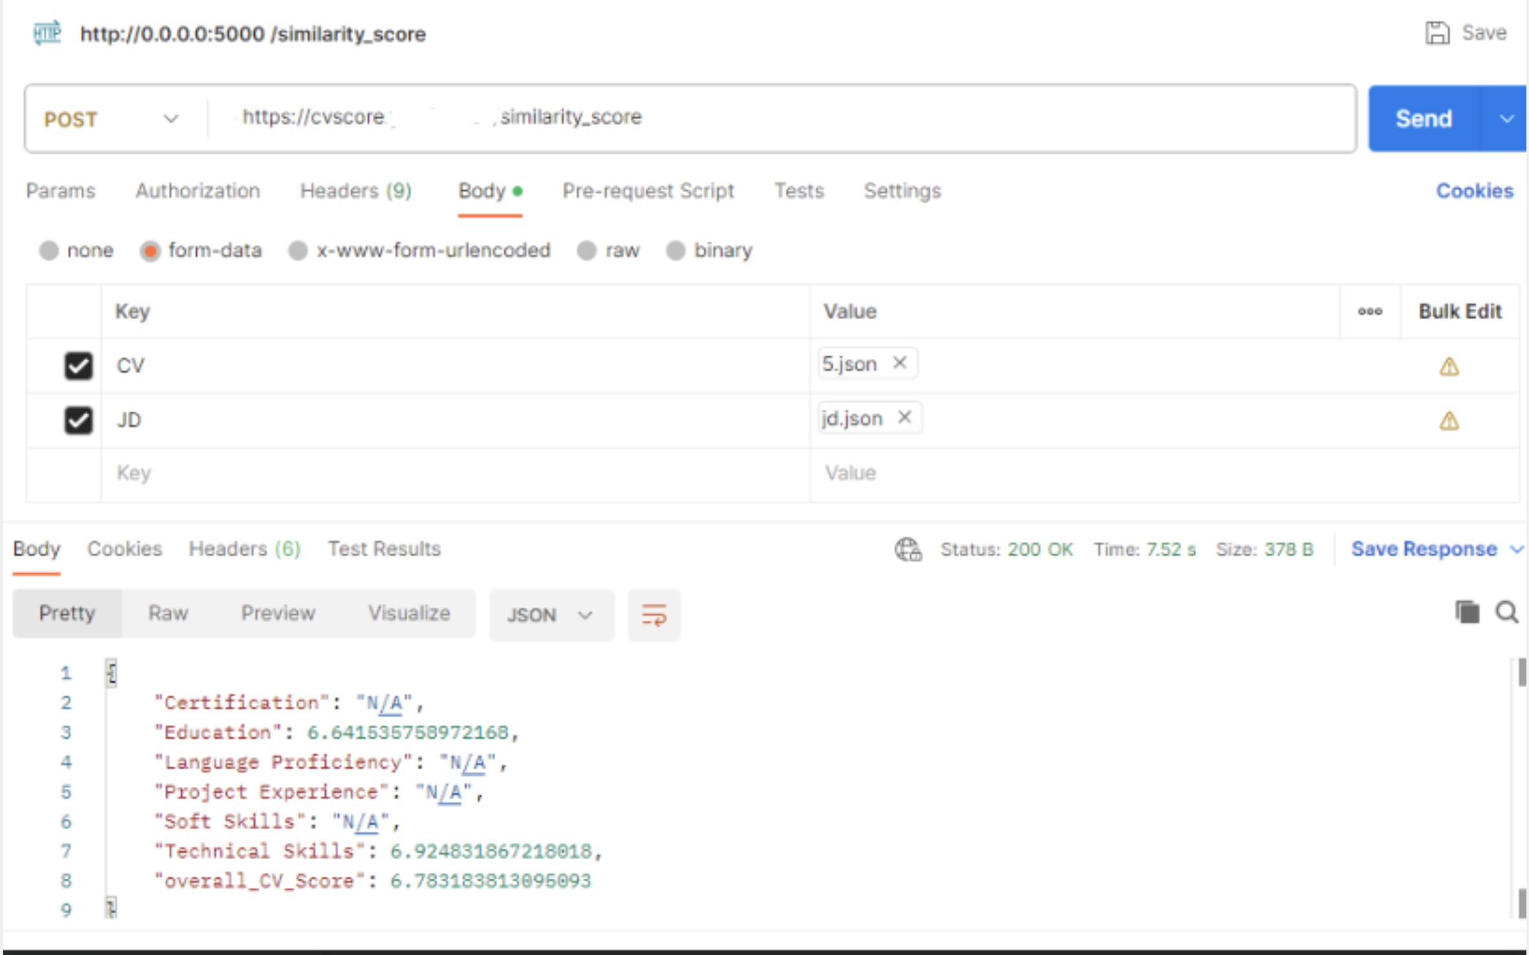Click the line wrap icon beside the JSON dropdown

[x=654, y=615]
